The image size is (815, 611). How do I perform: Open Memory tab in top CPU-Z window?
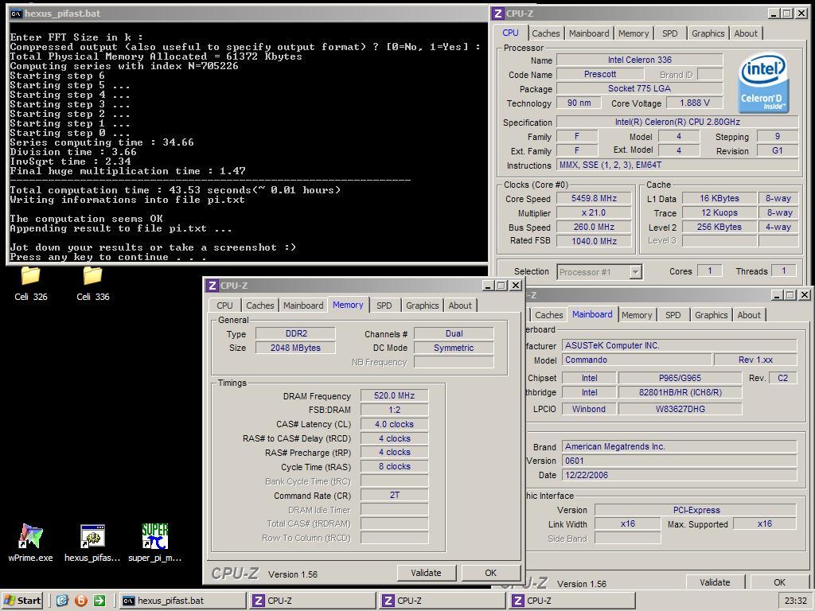tap(633, 33)
